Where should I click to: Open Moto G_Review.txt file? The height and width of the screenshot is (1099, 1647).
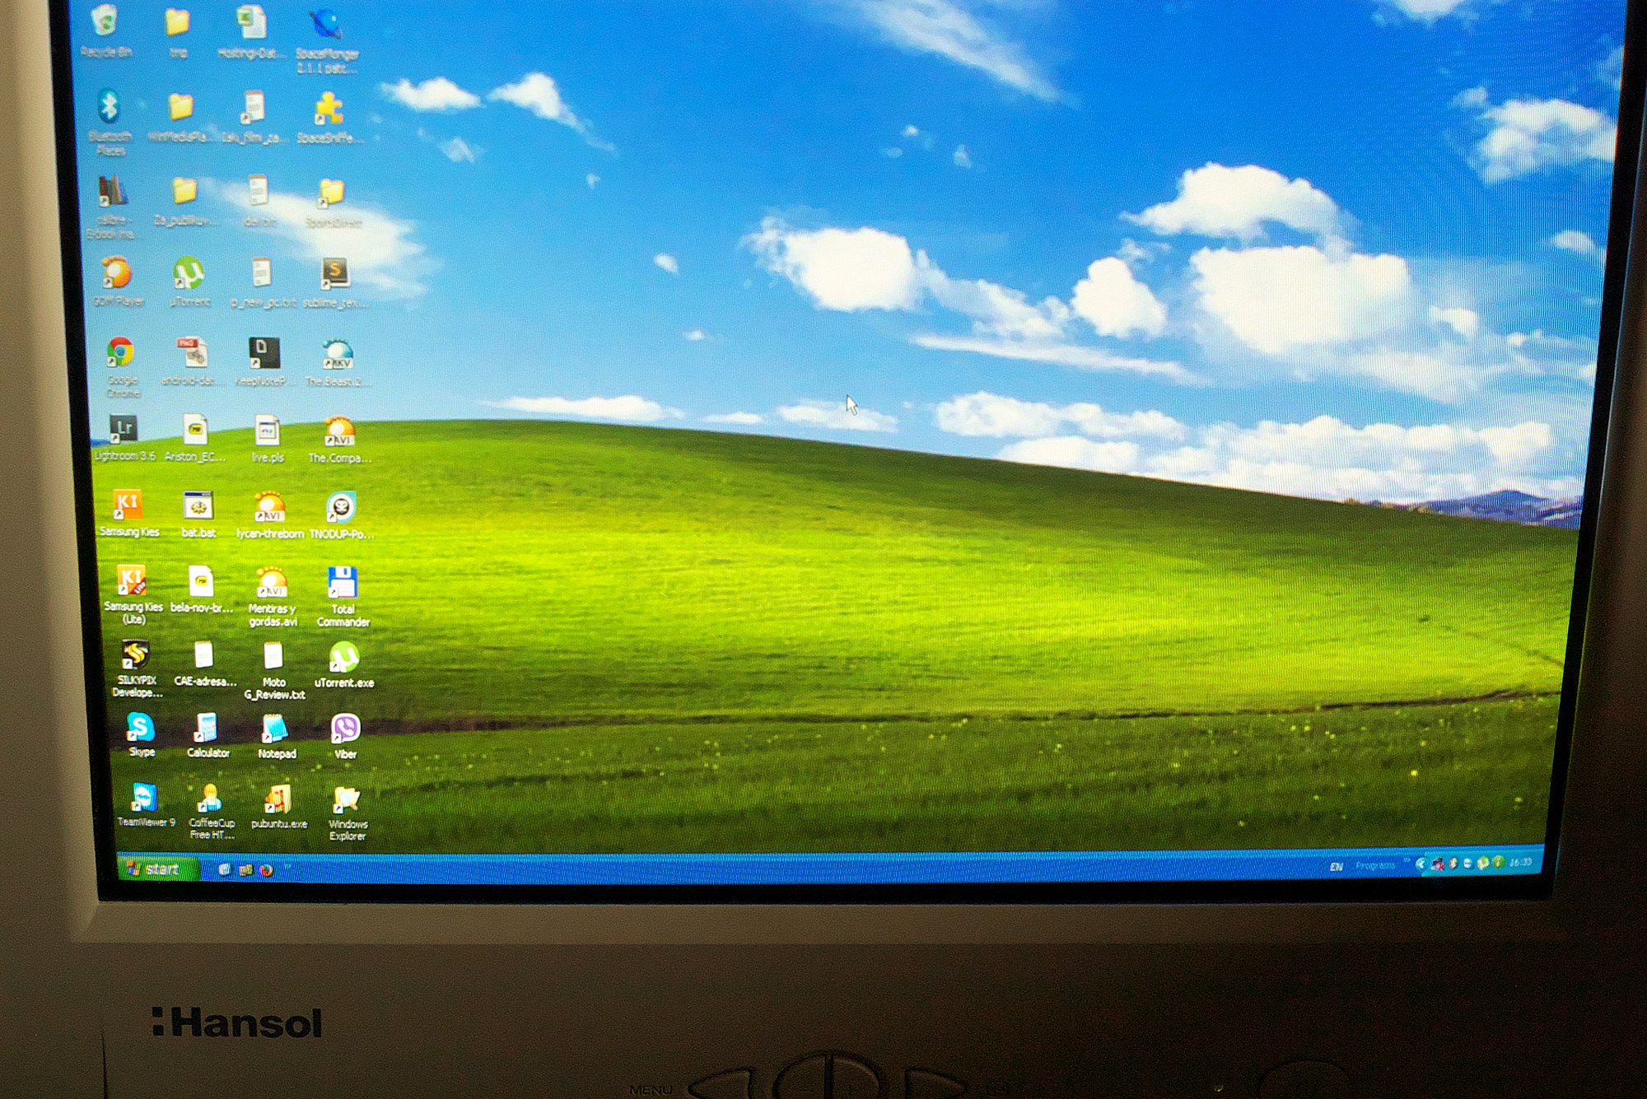(273, 671)
